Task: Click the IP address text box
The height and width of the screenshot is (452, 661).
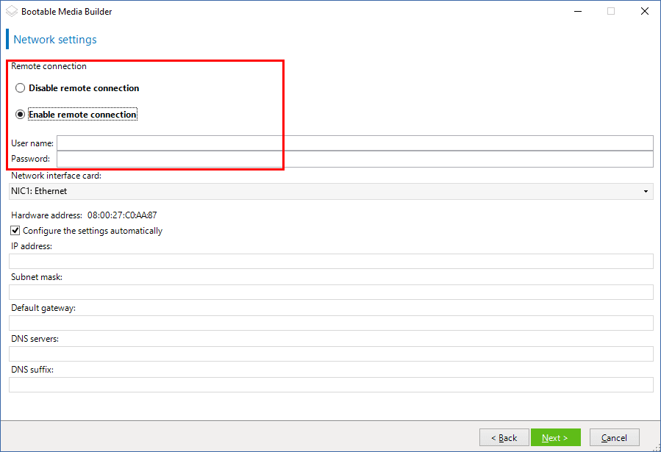Action: [x=331, y=262]
